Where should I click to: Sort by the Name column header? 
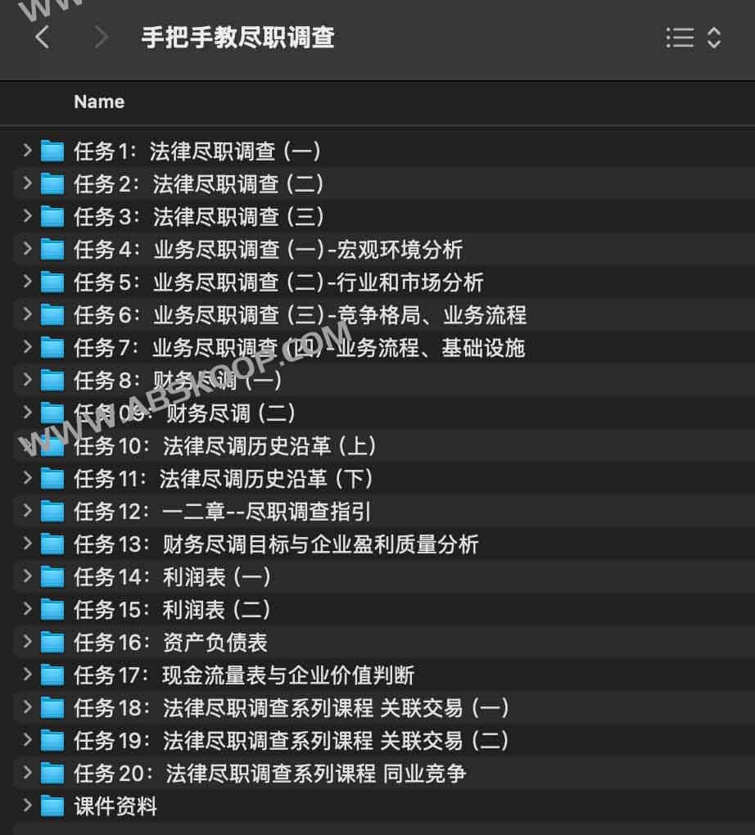tap(99, 102)
